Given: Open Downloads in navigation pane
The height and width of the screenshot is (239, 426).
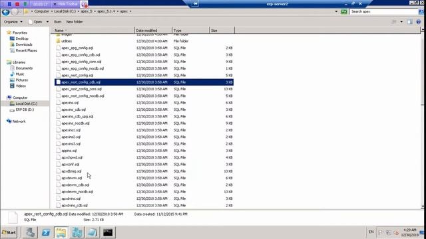Looking at the screenshot, I should coord(24,44).
